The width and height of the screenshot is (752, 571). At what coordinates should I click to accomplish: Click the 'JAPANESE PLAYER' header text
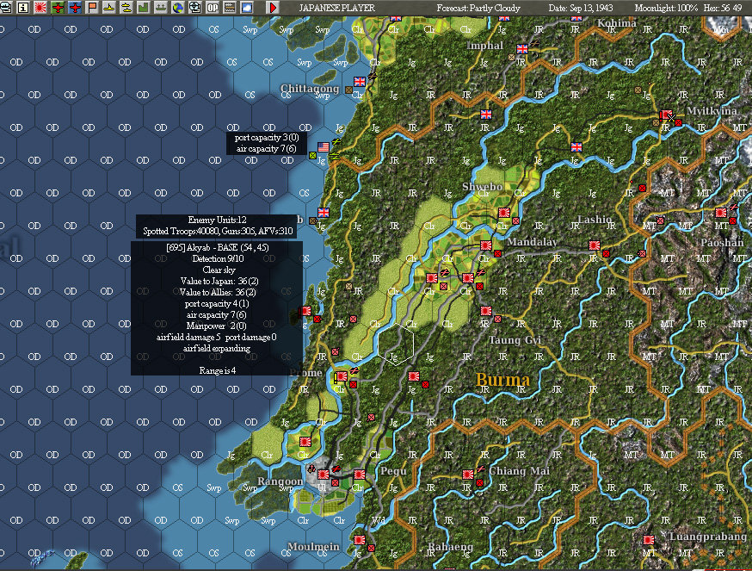pyautogui.click(x=336, y=8)
